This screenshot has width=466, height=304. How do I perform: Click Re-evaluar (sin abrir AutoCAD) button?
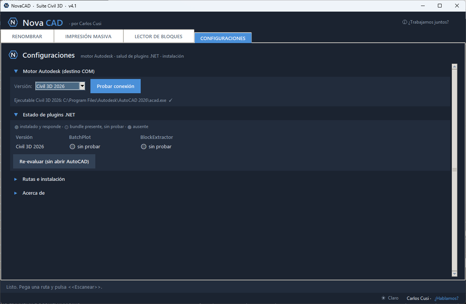[x=54, y=161]
